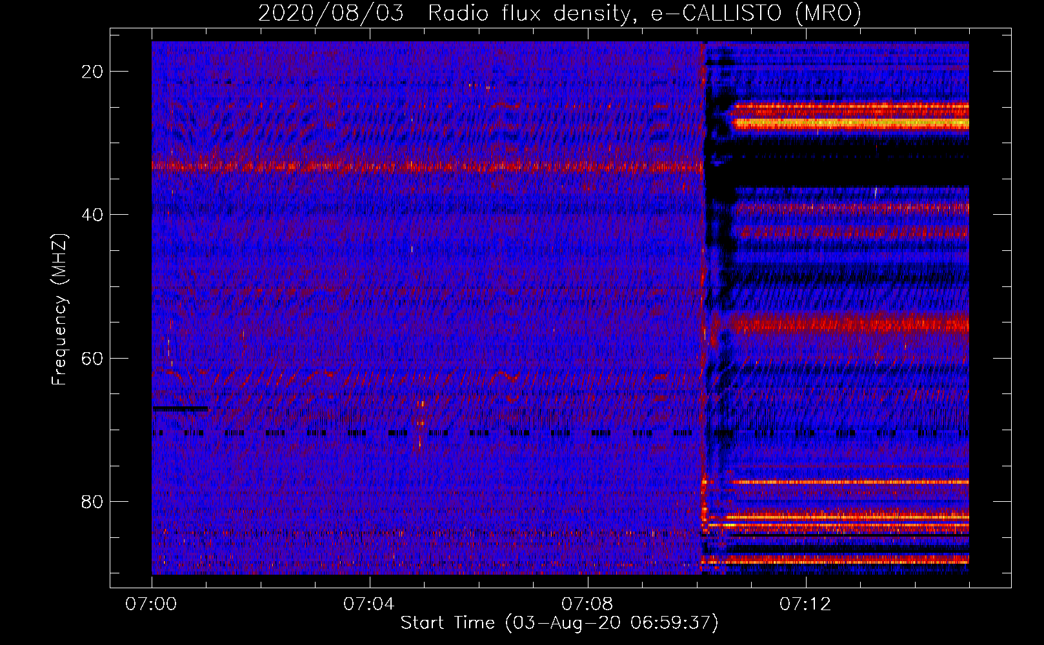This screenshot has height=645, width=1044.
Task: Click the "60" frequency tick label
Action: 92,358
